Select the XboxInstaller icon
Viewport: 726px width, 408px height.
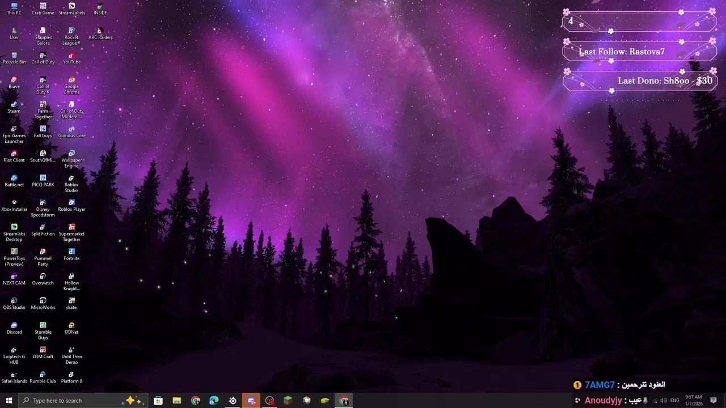pyautogui.click(x=14, y=206)
